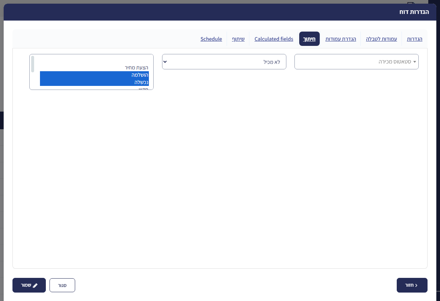Expand the לא מכיל operator dropdown

[x=224, y=62]
